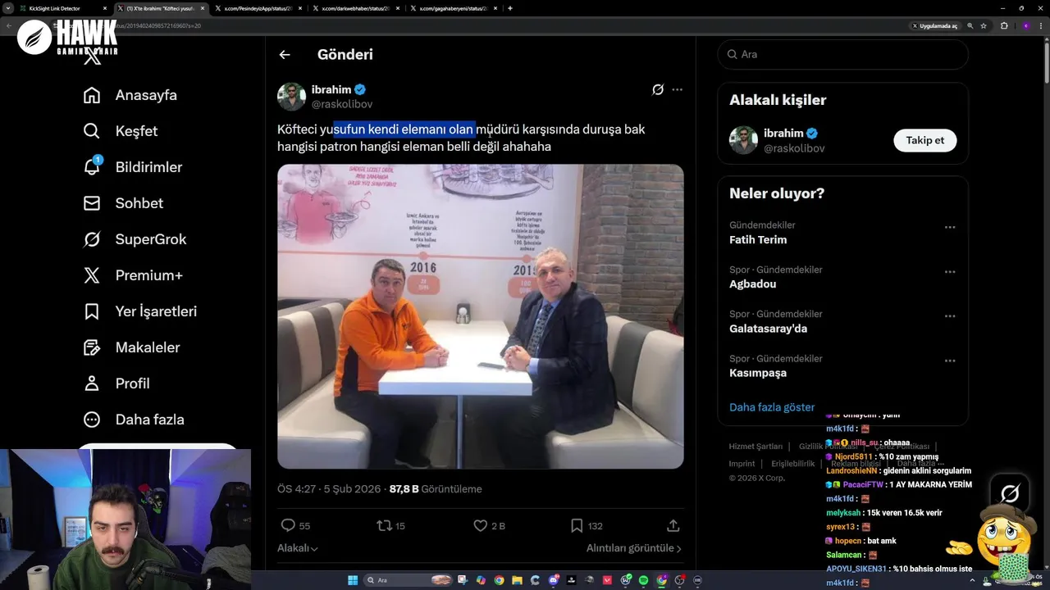Viewport: 1050px width, 590px height.
Task: Open Bildirimler notifications bell
Action: tap(133, 167)
